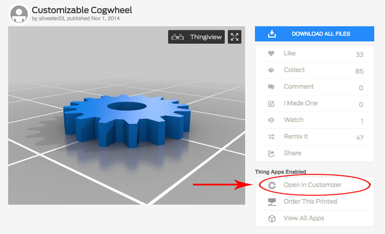Click the author avatar image
This screenshot has height=234, width=385.
(19, 13)
